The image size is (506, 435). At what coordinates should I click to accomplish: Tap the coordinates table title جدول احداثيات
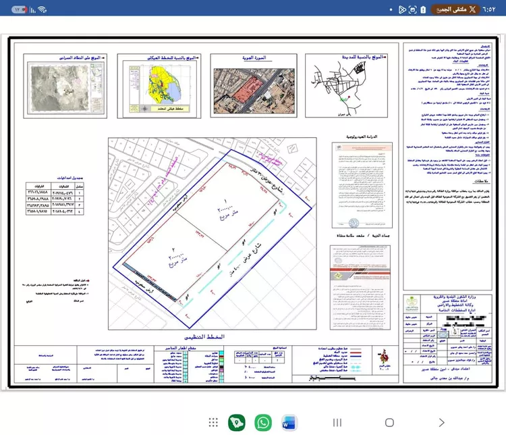coord(70,178)
